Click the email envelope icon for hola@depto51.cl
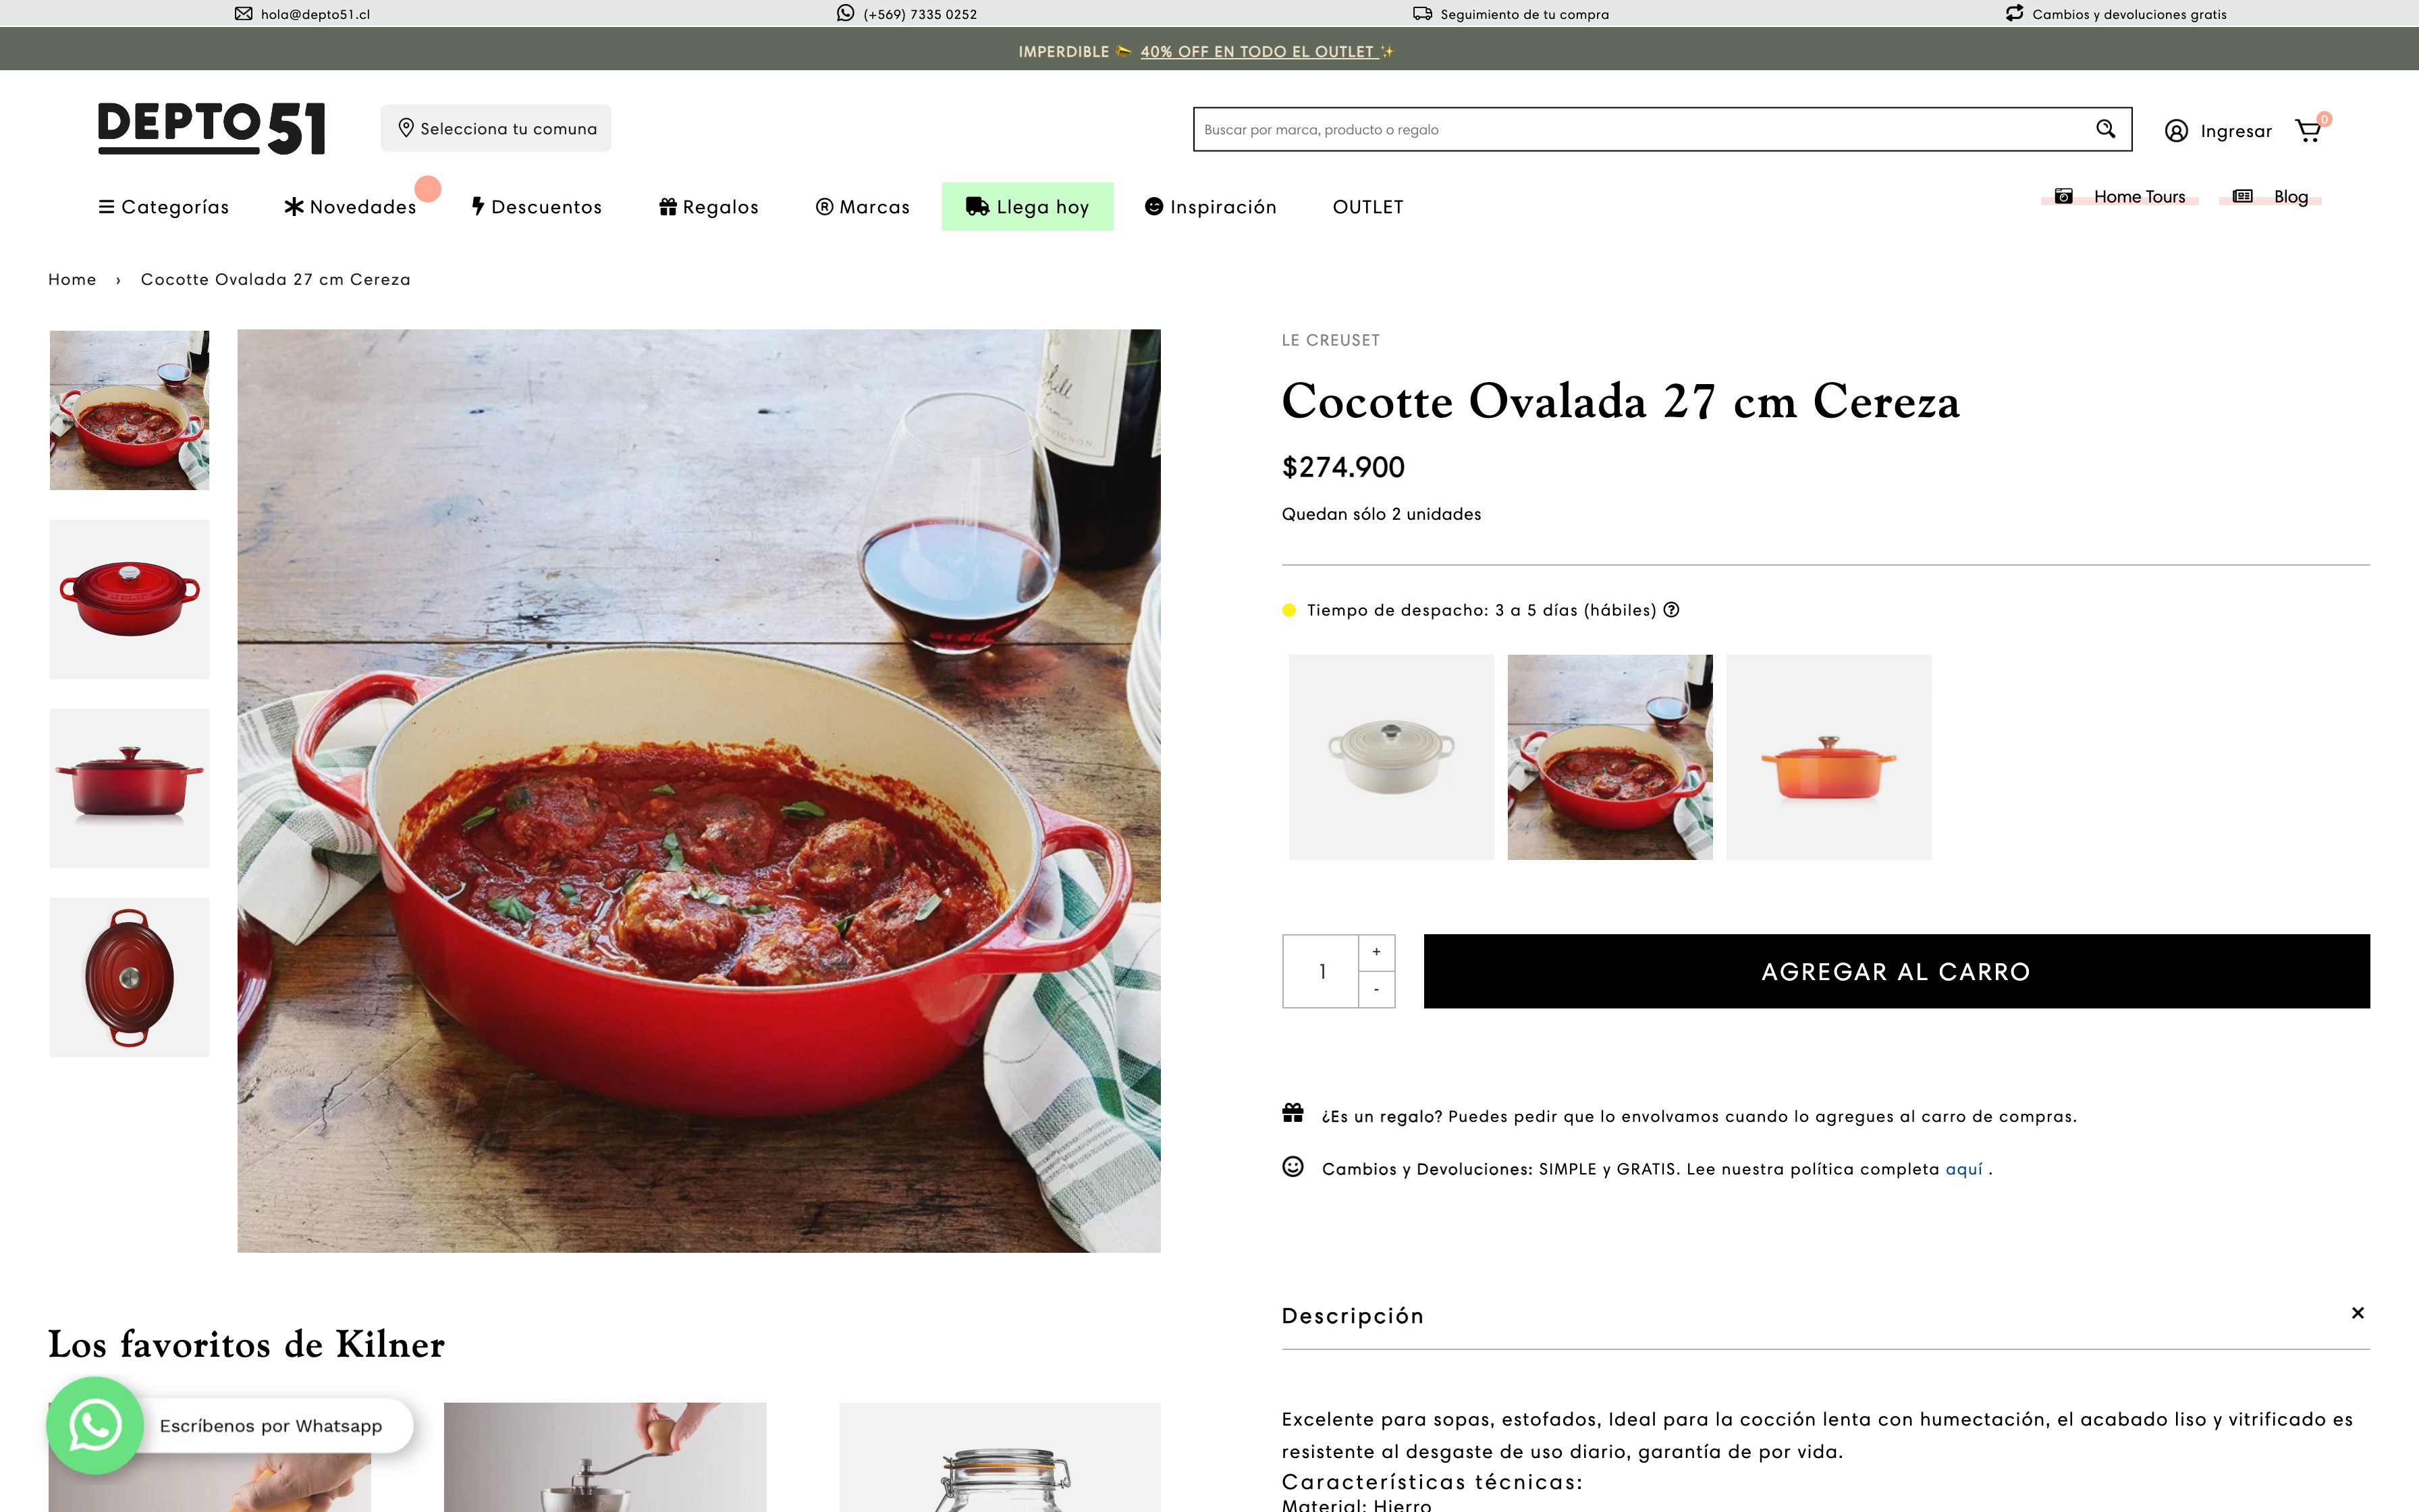 [244, 14]
